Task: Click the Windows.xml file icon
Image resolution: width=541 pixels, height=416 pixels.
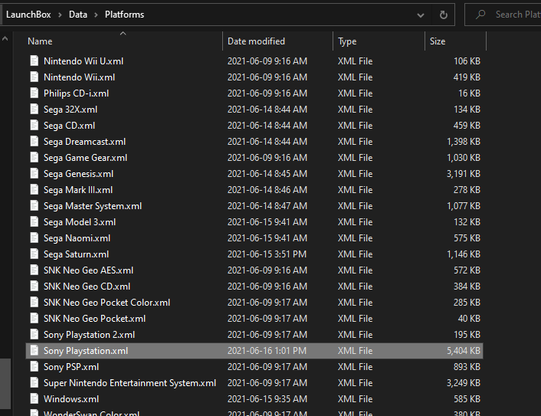Action: point(34,399)
